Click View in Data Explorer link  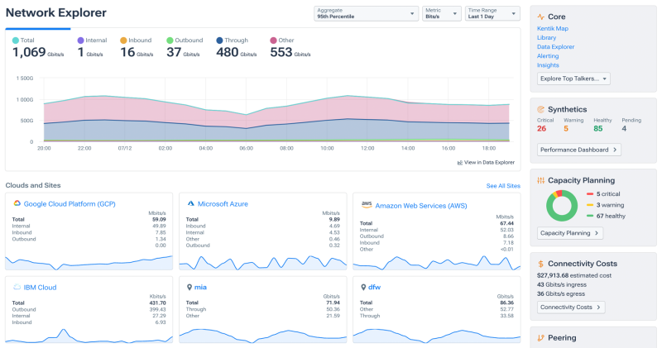pyautogui.click(x=489, y=162)
